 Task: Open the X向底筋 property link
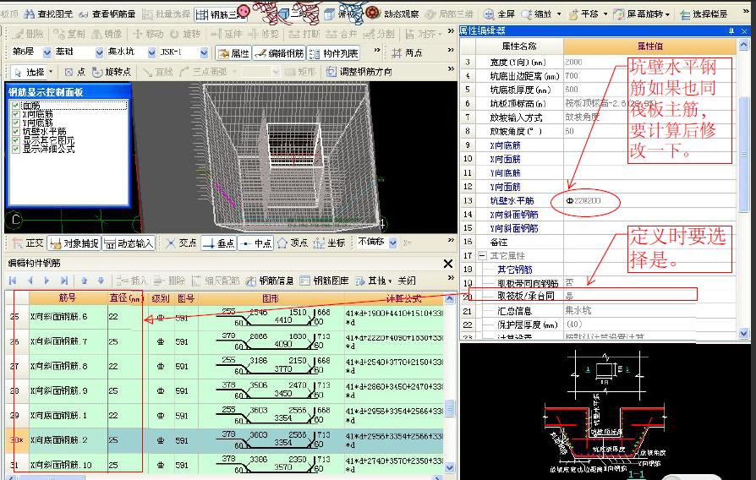click(x=505, y=145)
